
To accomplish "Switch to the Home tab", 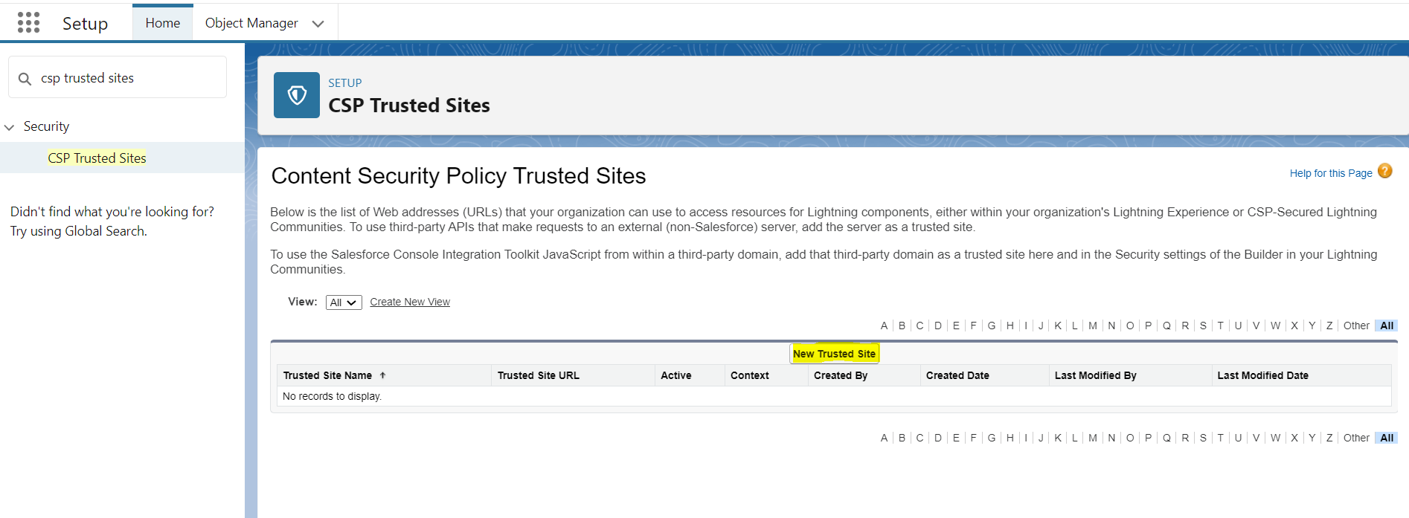I will click(x=163, y=23).
